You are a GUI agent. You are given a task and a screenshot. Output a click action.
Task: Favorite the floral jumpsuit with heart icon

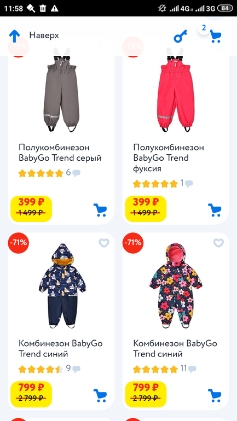click(218, 243)
